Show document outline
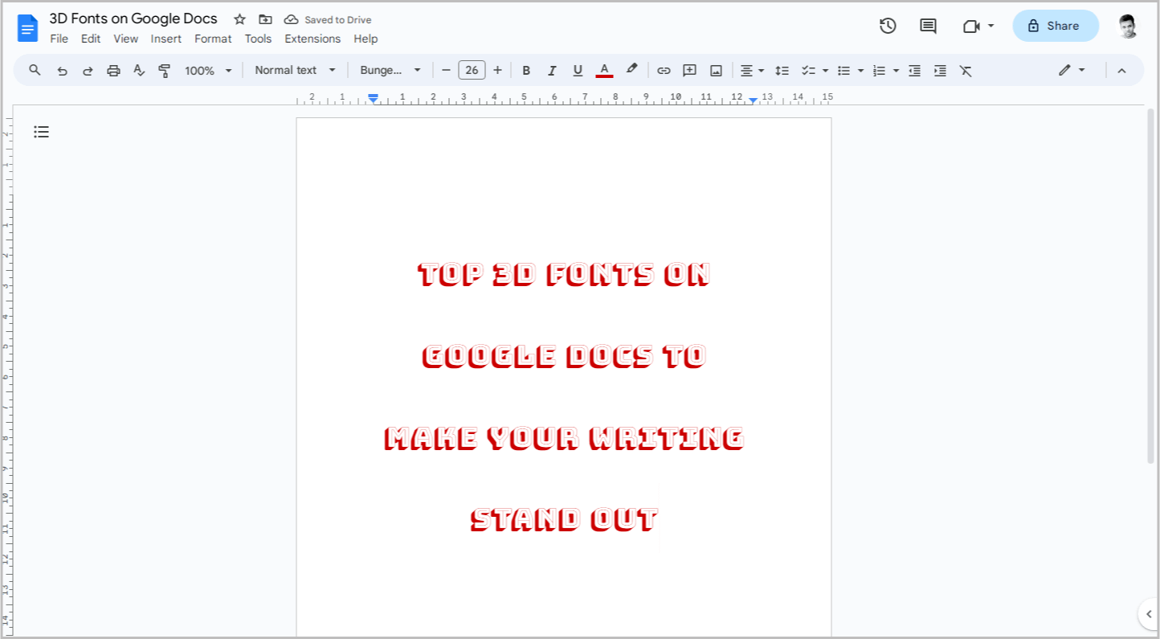This screenshot has width=1160, height=639. 42,132
